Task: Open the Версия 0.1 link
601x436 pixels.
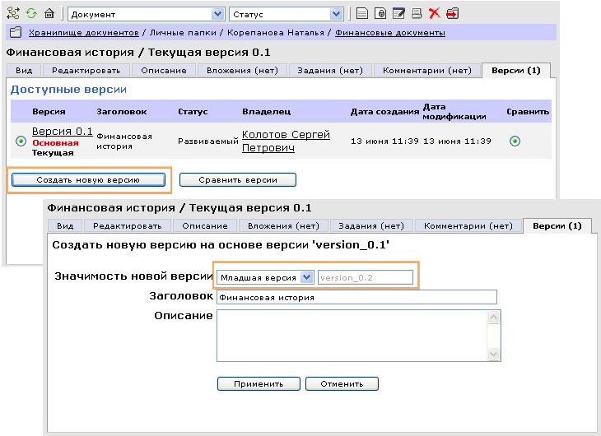Action: pos(63,132)
